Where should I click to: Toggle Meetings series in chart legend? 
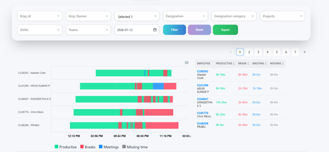tap(109, 147)
